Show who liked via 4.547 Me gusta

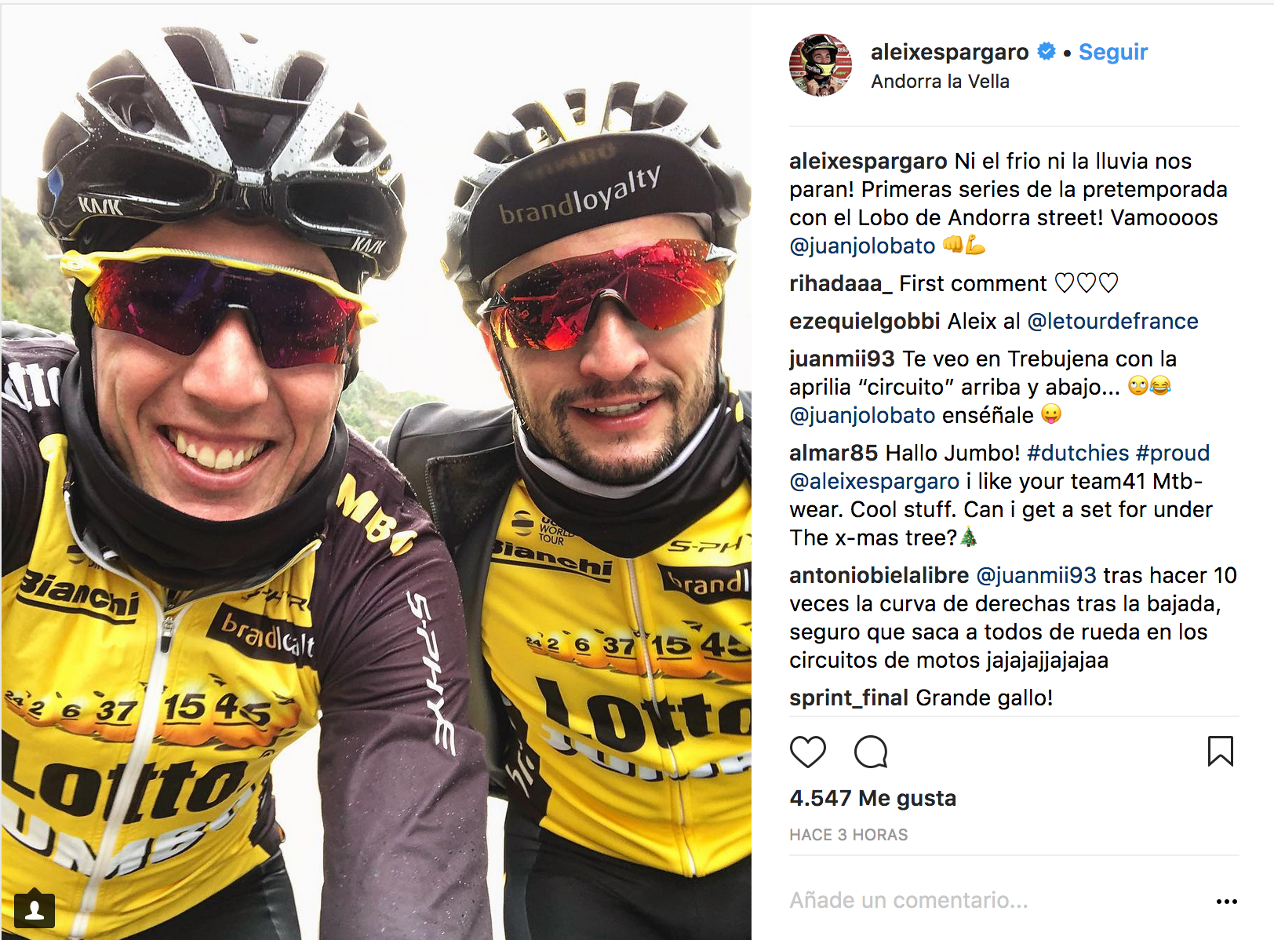pos(872,798)
